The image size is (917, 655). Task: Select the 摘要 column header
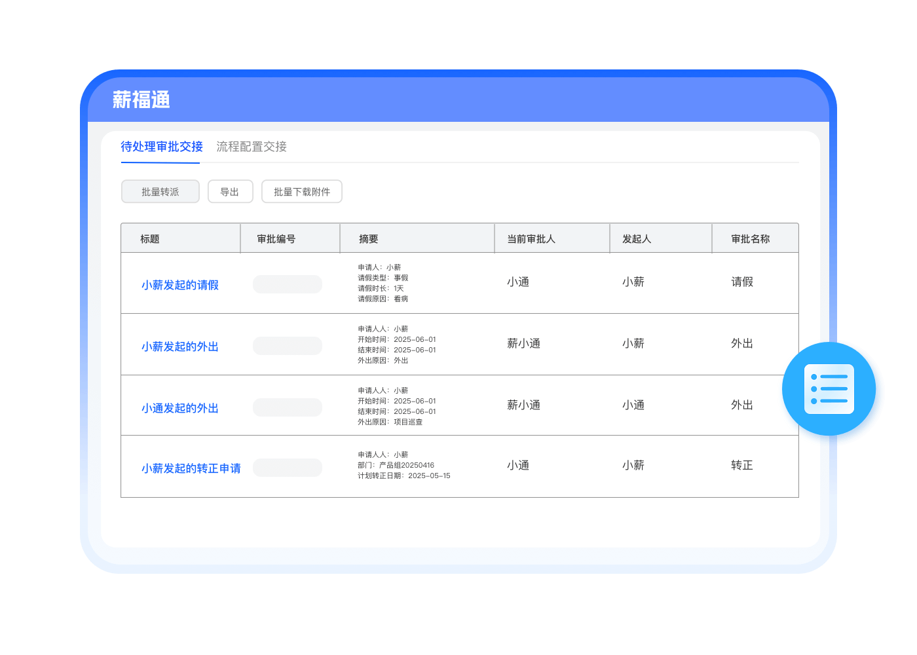click(x=369, y=239)
